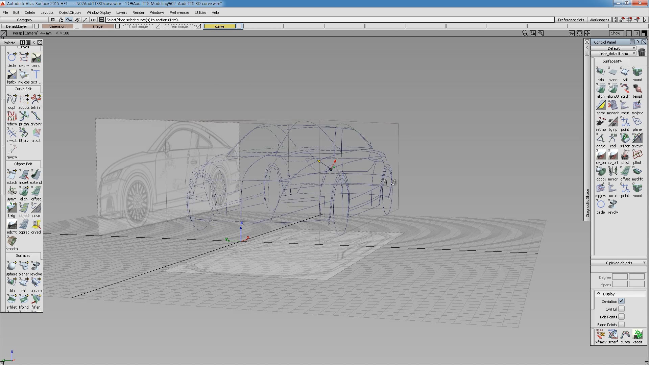Expand the picked objects dropdown

tap(619, 263)
